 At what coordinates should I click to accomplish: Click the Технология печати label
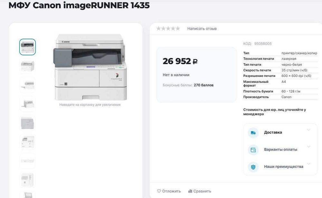point(259,59)
